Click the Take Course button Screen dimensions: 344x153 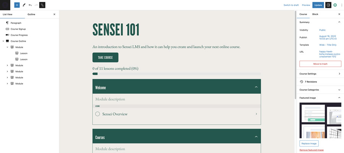point(105,57)
